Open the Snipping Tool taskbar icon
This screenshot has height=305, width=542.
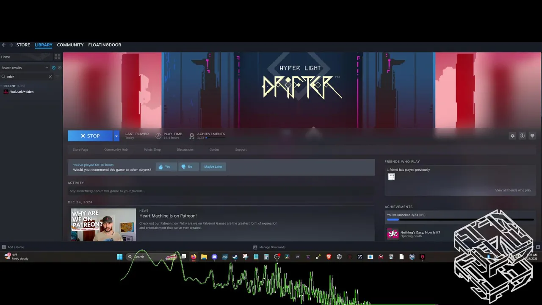pyautogui.click(x=245, y=257)
